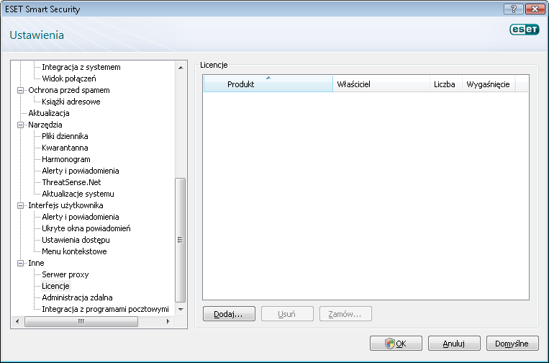Image resolution: width=549 pixels, height=363 pixels.
Task: Select the Narzędzia tree node
Action: [x=45, y=125]
